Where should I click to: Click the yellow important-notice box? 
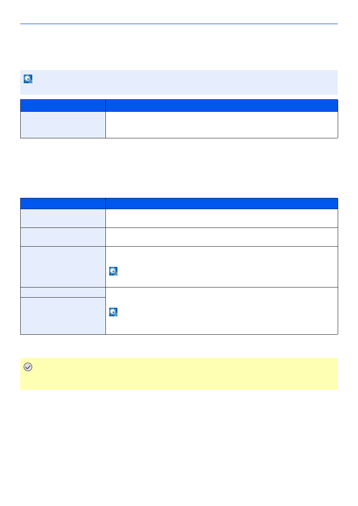[x=179, y=374]
